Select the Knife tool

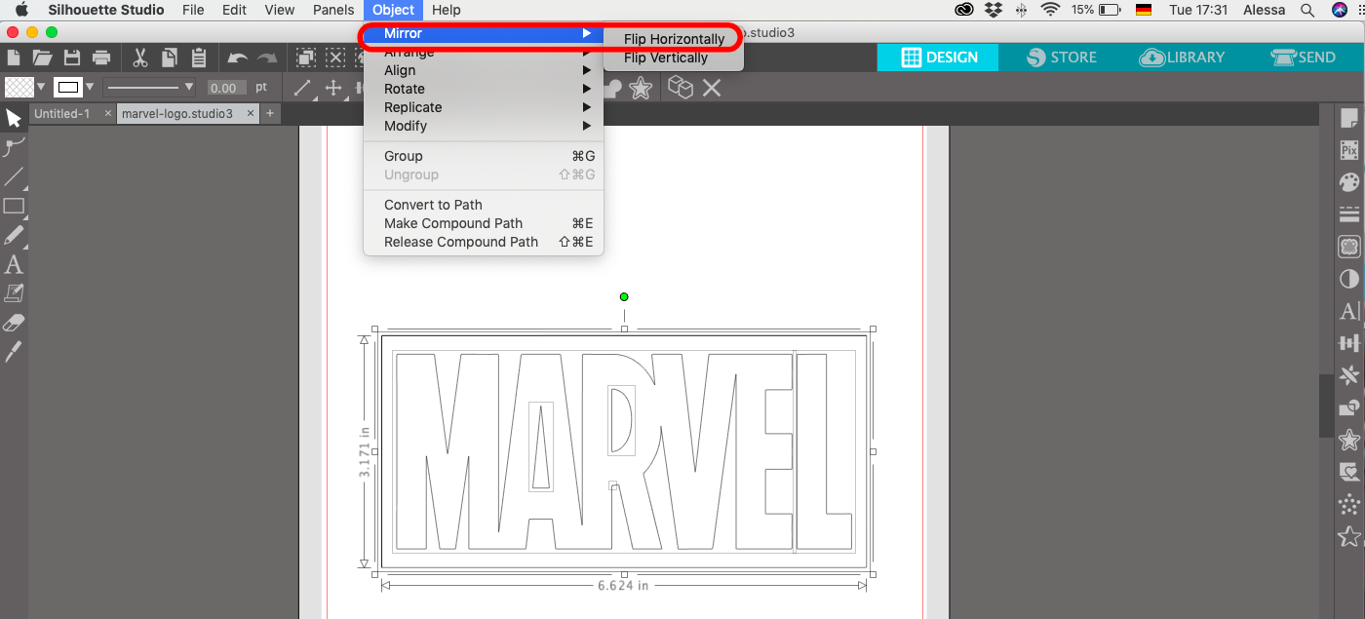click(x=14, y=352)
